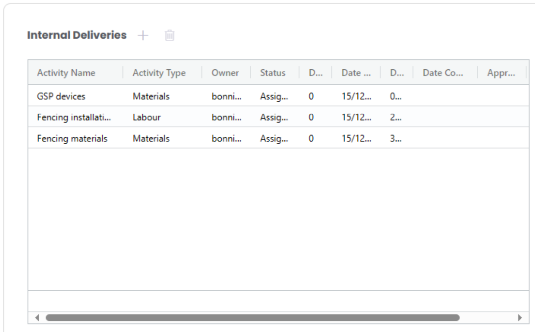
Task: Select the Fencing materials activity cell
Action: coord(75,138)
